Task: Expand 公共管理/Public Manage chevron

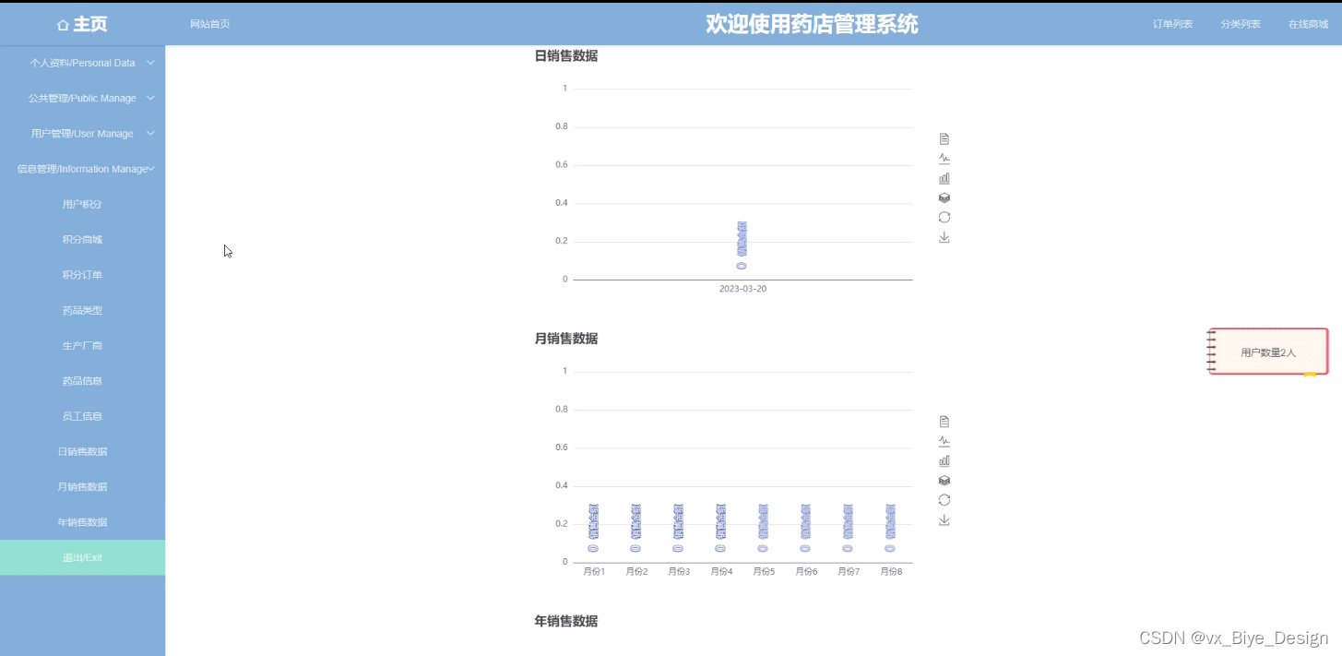Action: pyautogui.click(x=150, y=98)
